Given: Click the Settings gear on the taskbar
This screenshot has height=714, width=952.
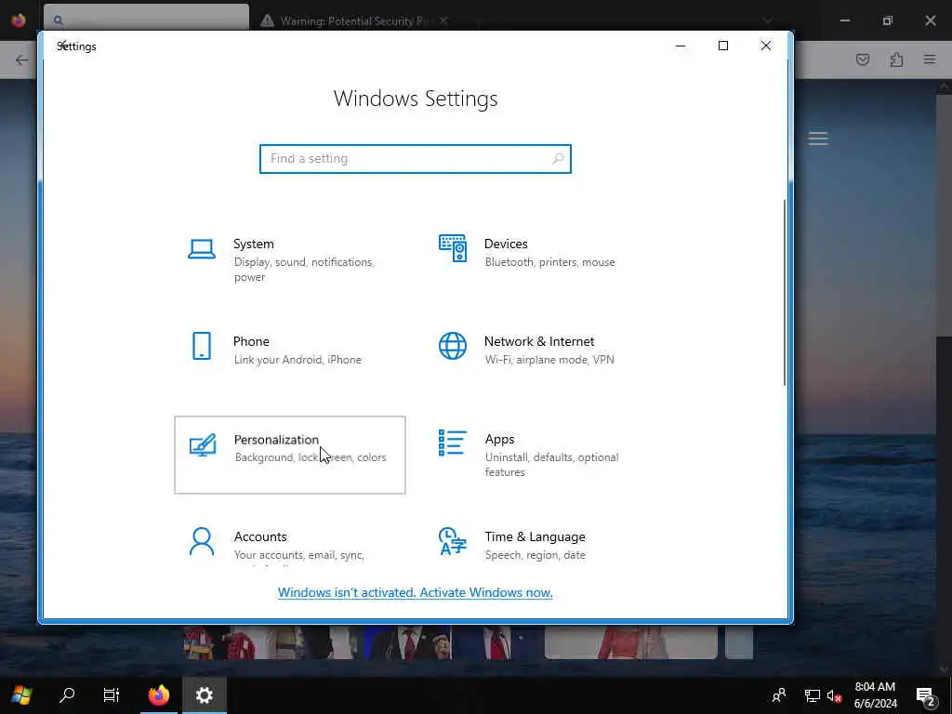Looking at the screenshot, I should click(x=204, y=695).
